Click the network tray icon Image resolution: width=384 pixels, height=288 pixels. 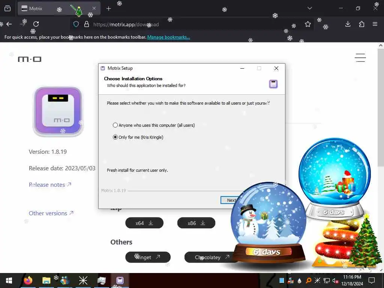coord(327,280)
